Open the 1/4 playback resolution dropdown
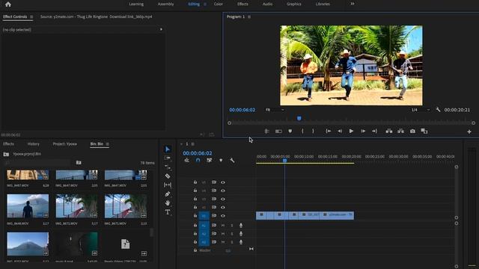Viewport: 479px width, 269px height. click(421, 110)
